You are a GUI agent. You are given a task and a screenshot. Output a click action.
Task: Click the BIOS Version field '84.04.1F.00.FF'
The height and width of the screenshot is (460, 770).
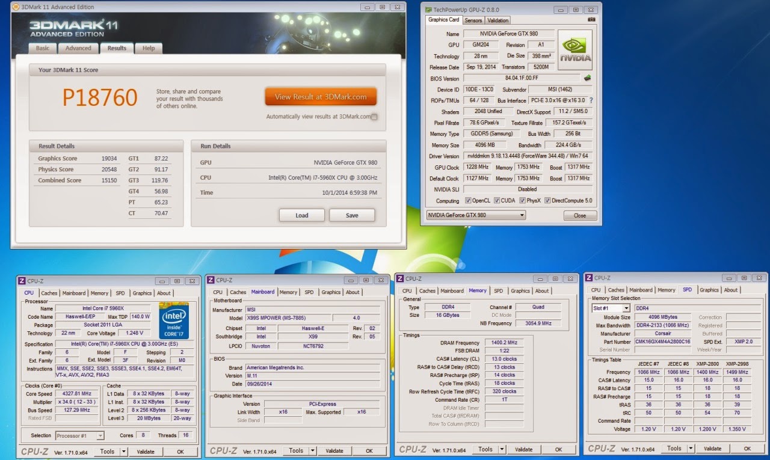click(522, 78)
